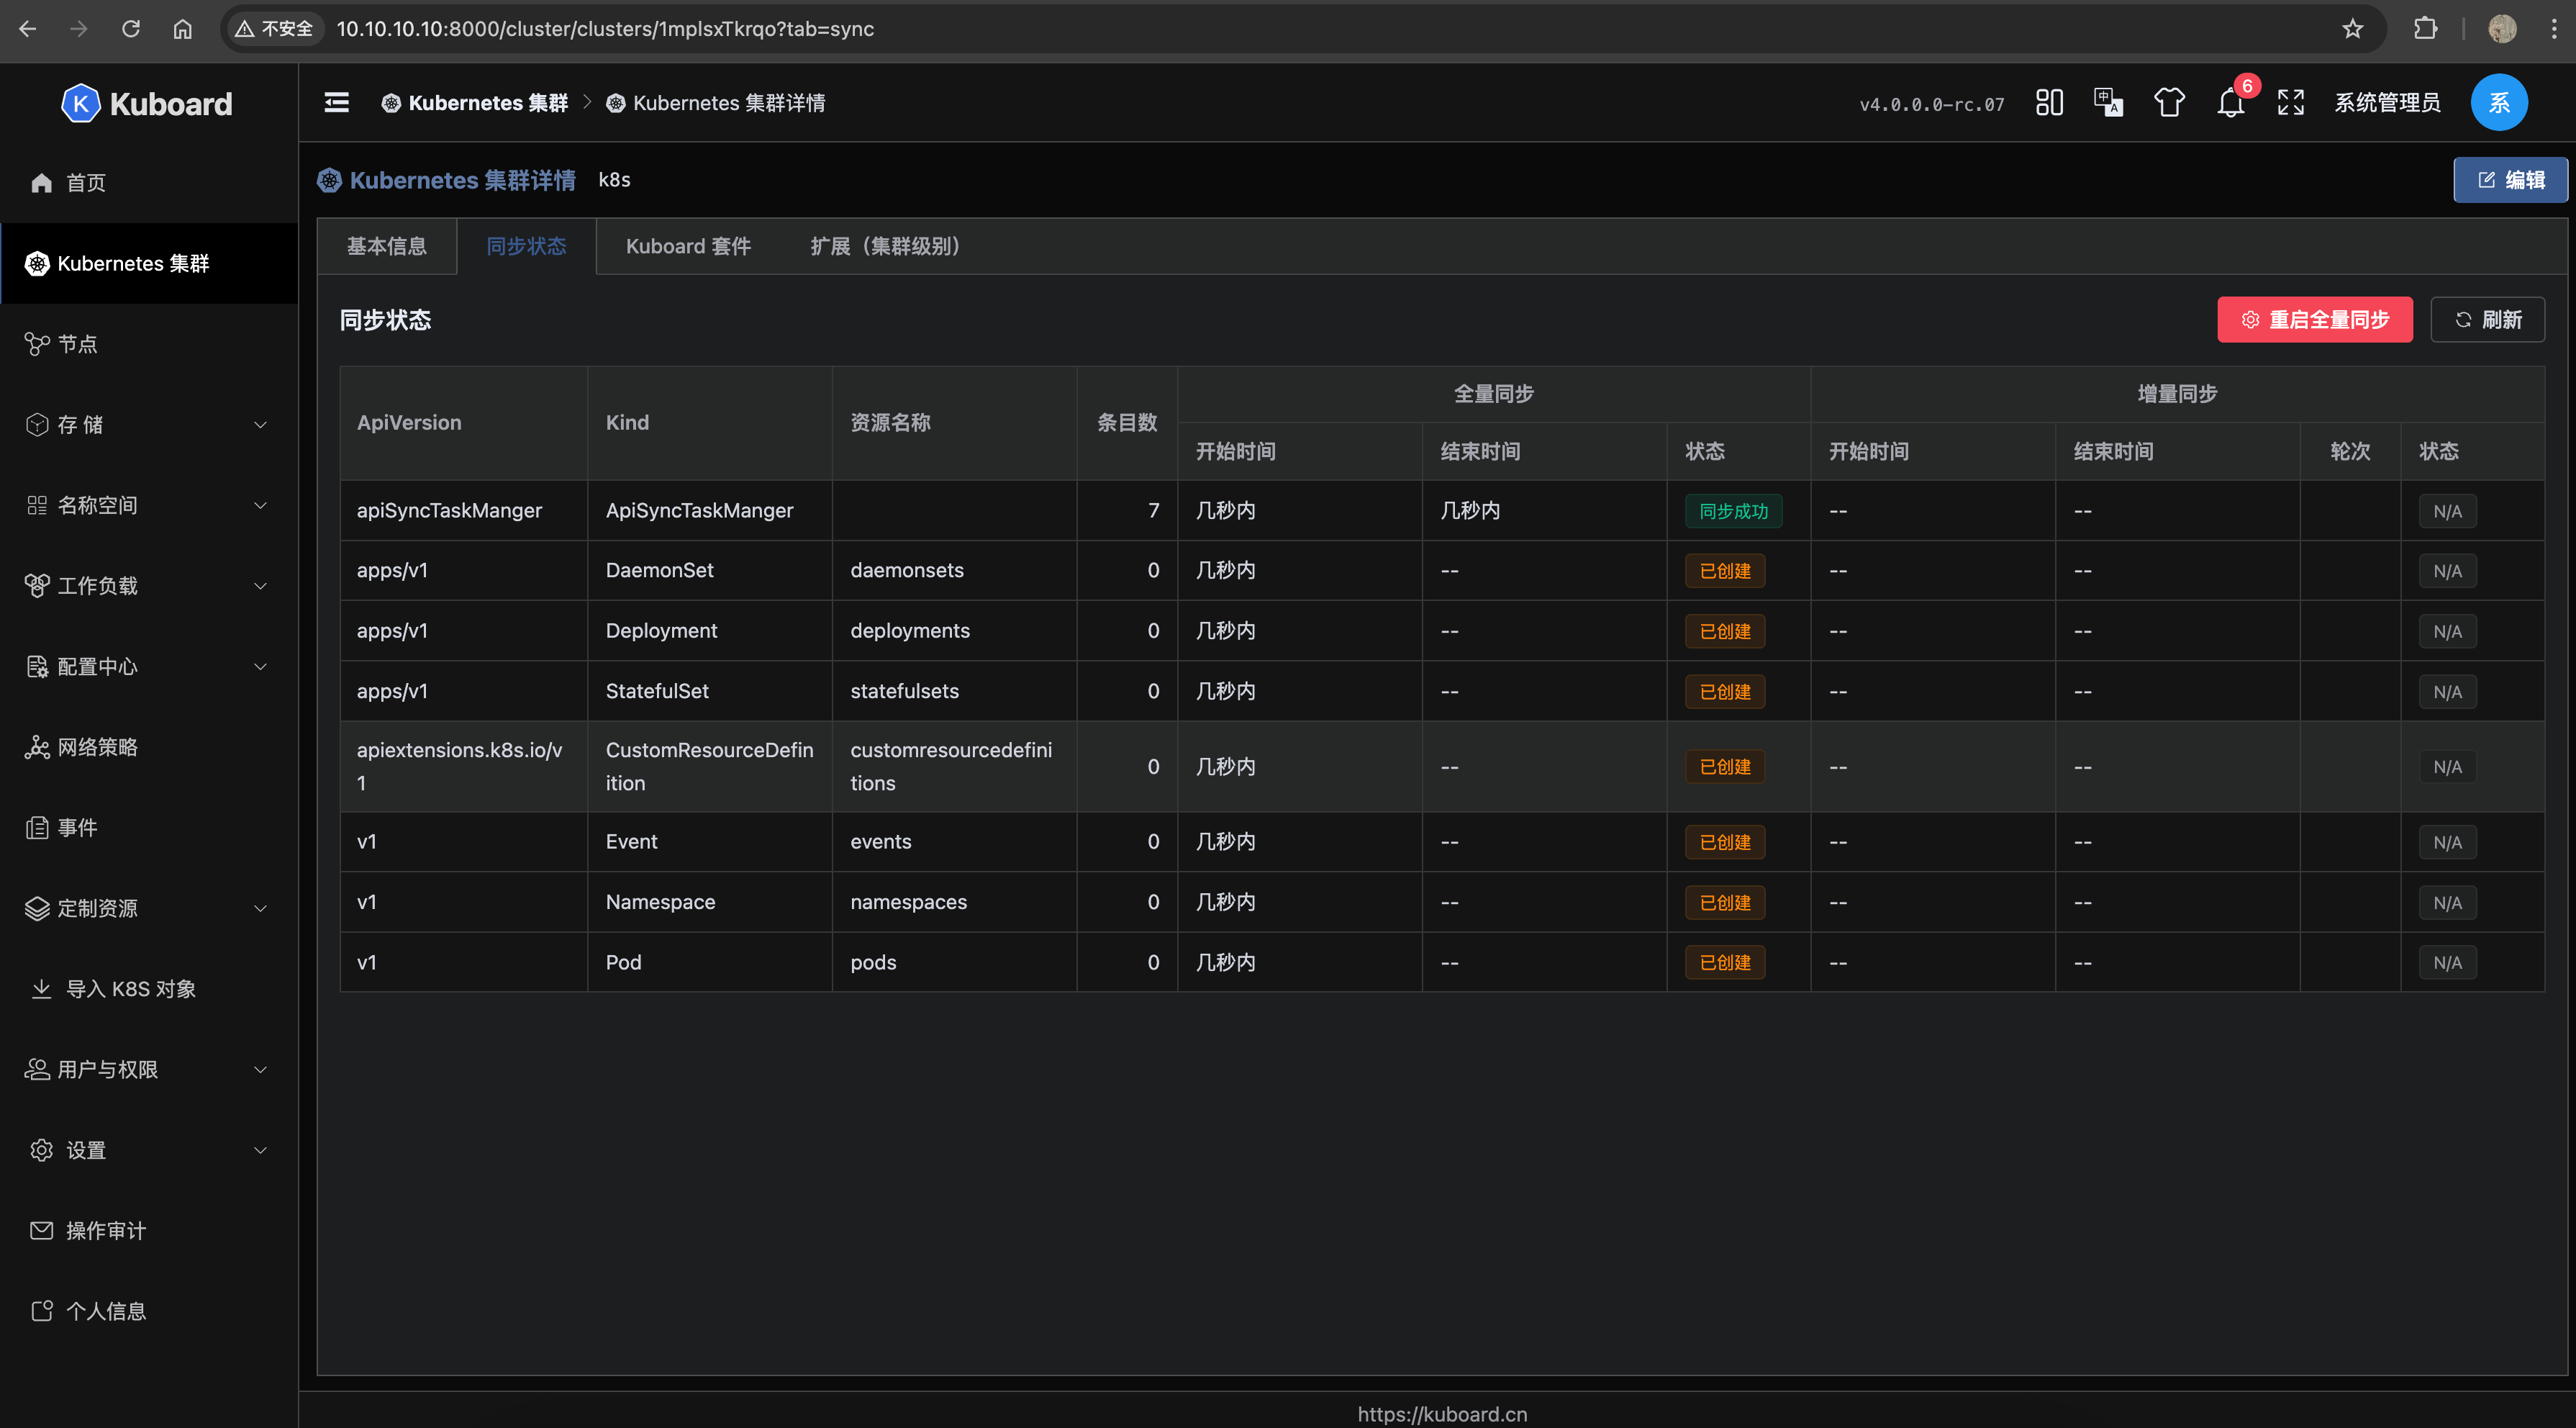Image resolution: width=2576 pixels, height=1428 pixels.
Task: Switch to the 同步状态 tab
Action: (526, 247)
